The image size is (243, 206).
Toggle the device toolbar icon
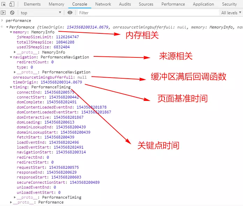coord(12,4)
